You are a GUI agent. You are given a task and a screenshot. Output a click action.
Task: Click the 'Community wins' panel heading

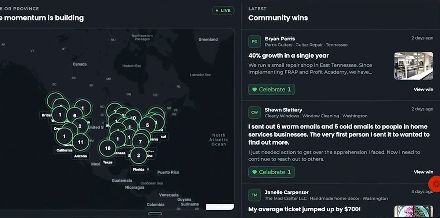[x=278, y=18]
